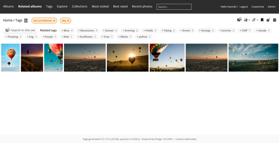Open the creation-date calendar icon
This screenshot has width=279, height=143.
point(274,20)
